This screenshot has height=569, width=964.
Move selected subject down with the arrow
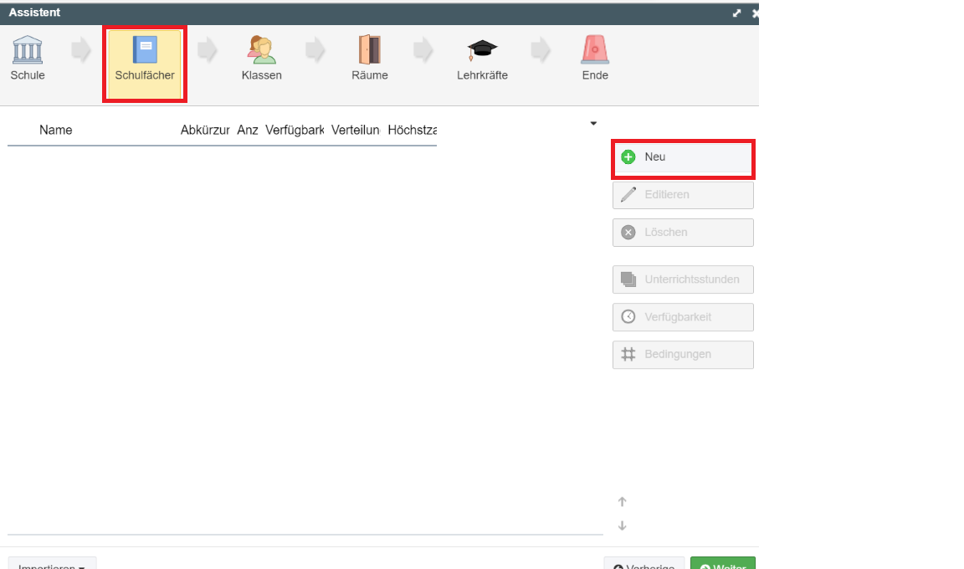coord(623,525)
